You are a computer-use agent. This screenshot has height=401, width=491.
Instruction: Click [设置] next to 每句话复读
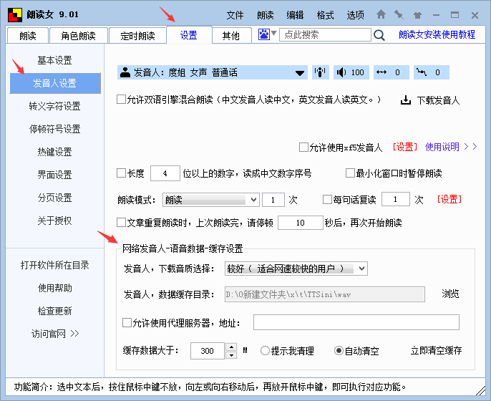pyautogui.click(x=449, y=199)
